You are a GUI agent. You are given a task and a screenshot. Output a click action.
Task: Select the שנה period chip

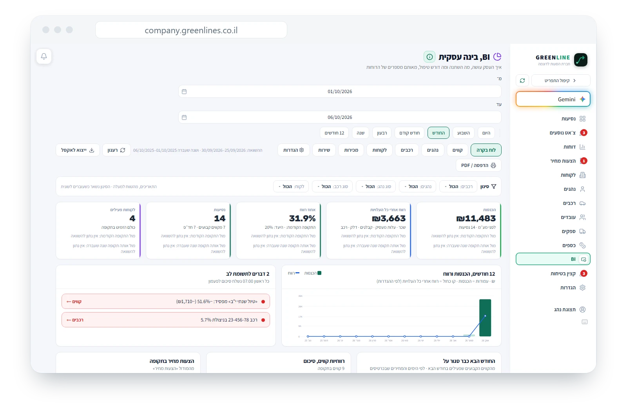point(361,133)
